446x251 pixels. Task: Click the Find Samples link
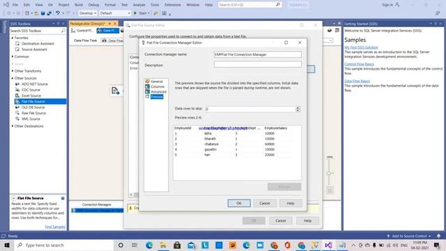[55, 227]
